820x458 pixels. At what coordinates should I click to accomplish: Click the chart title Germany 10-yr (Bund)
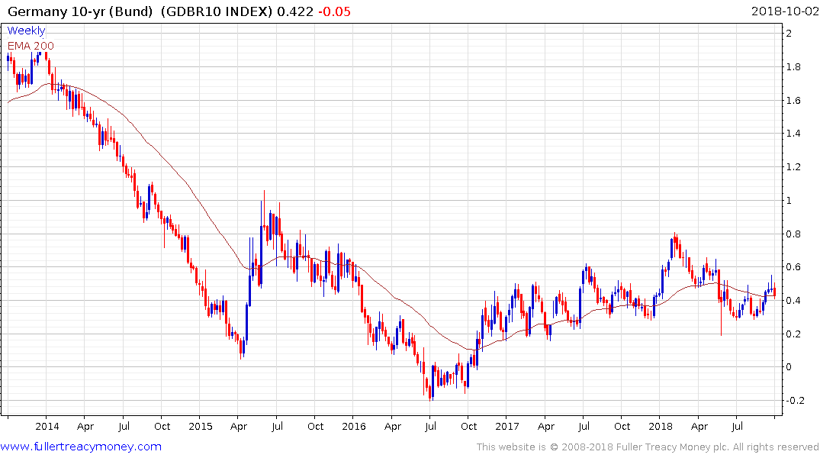[x=81, y=11]
